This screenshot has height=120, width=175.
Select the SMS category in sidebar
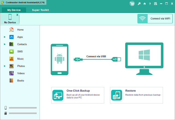pos(20,51)
